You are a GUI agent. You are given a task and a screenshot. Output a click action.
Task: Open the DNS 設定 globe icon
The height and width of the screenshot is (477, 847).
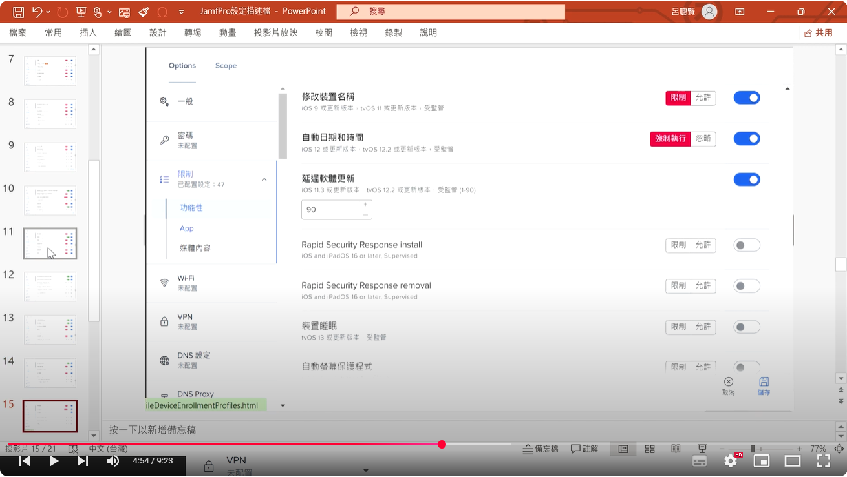pos(164,360)
